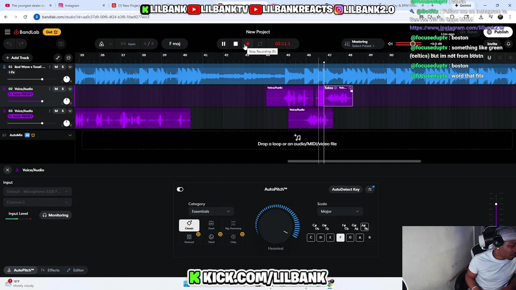Pause playback
The height and width of the screenshot is (290, 516).
[x=223, y=43]
